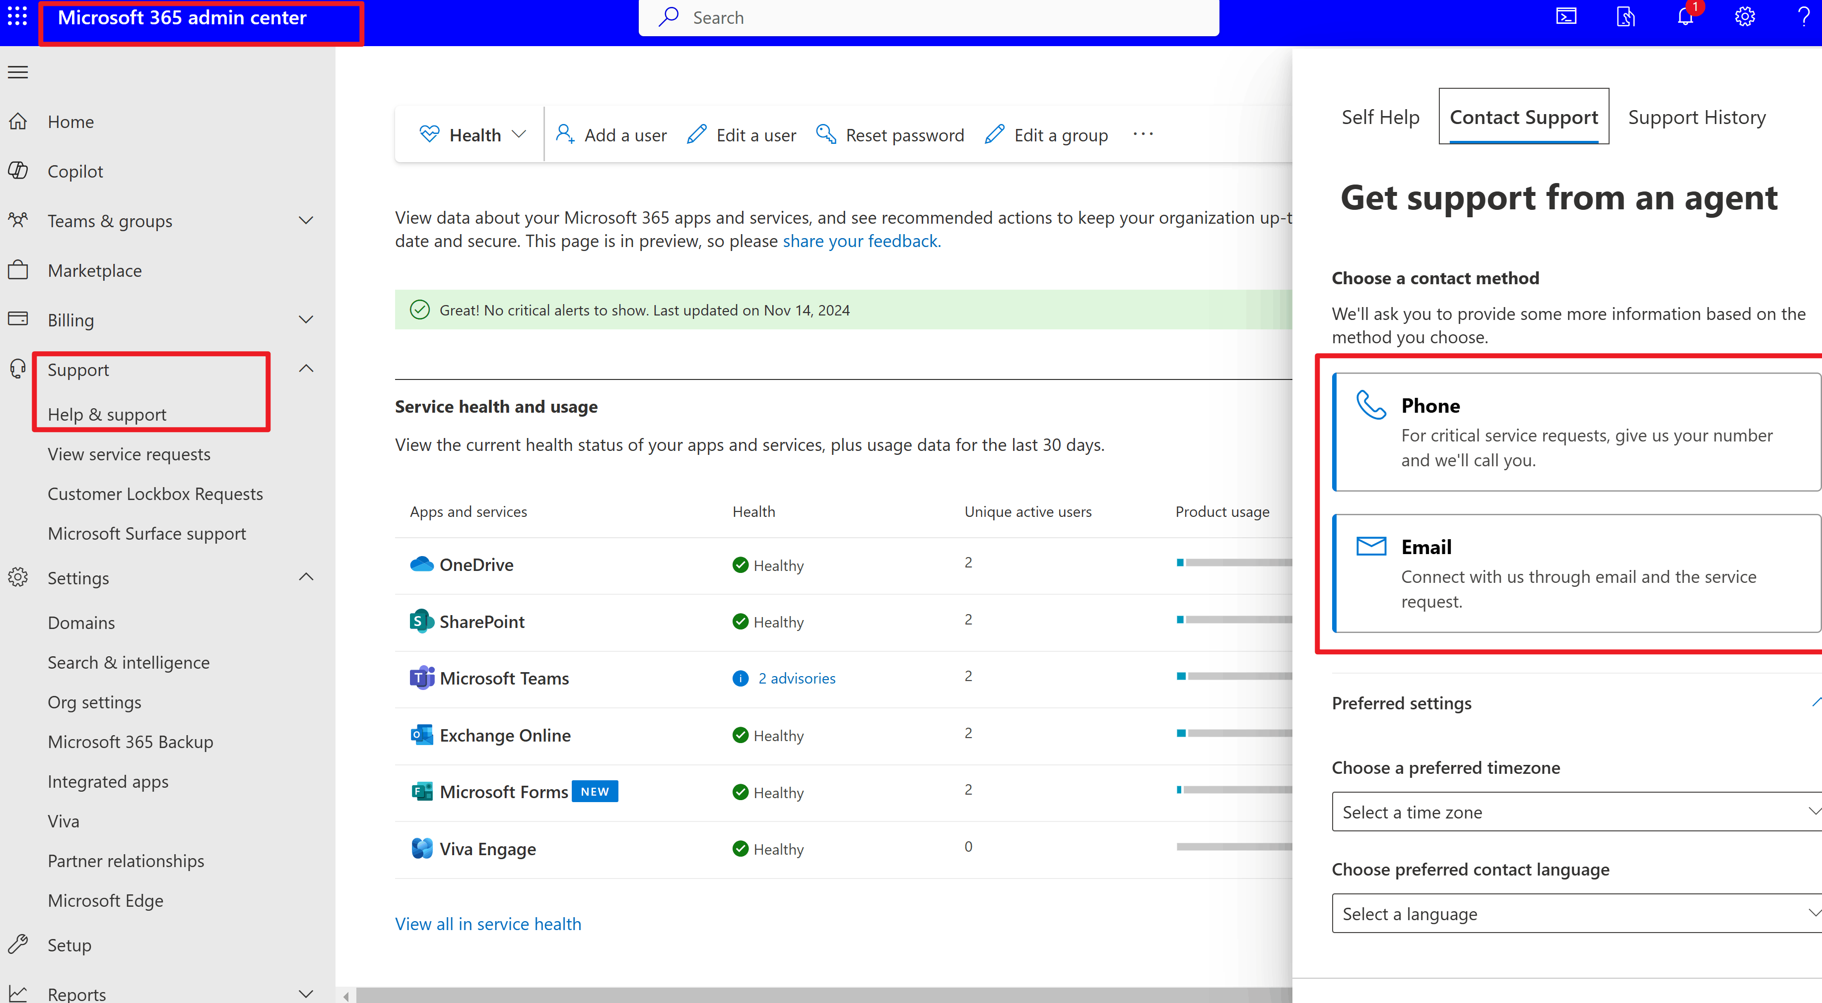Screen dimensions: 1822x1003
Task: Open the notifications bell icon
Action: (x=1685, y=17)
